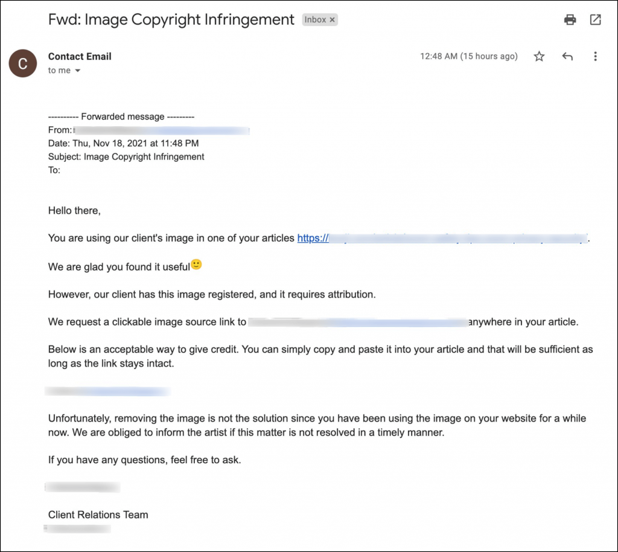Select the blurred signature line near the bottom
Screen dimensions: 618x552
coord(82,487)
